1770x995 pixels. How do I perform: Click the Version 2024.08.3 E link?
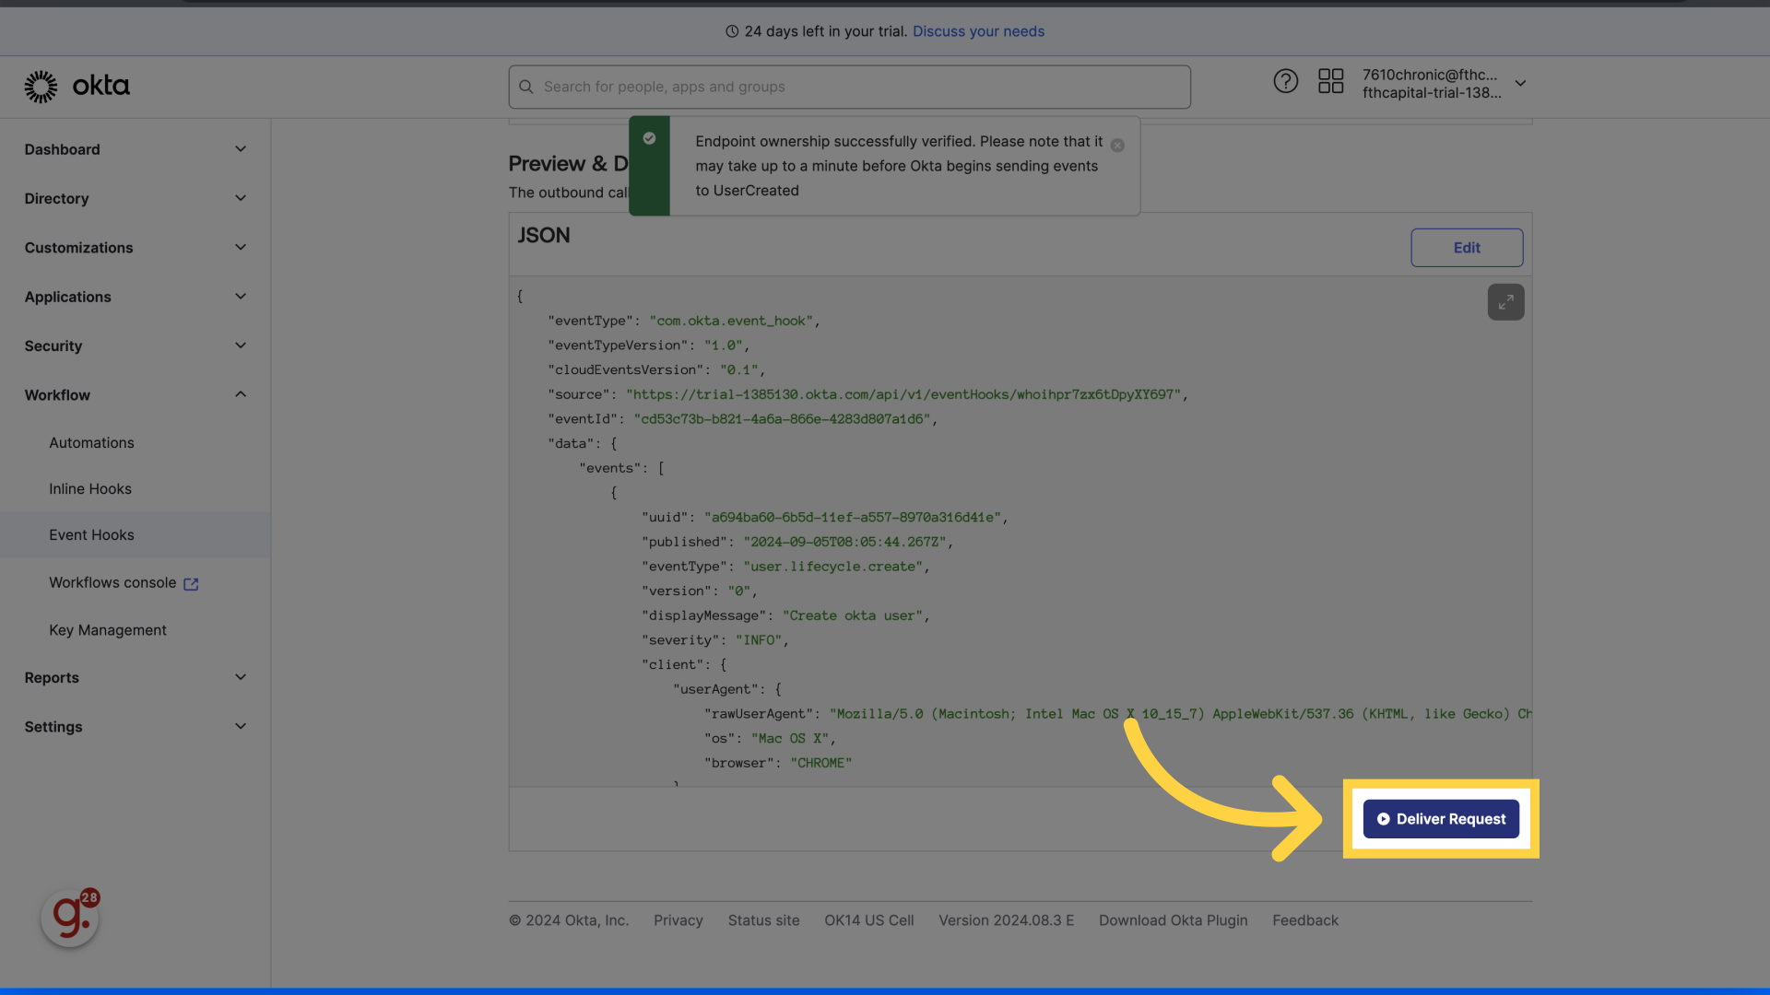pos(1006,920)
